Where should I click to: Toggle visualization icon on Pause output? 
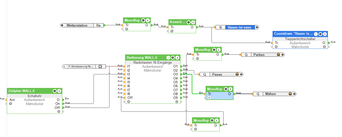237,74
